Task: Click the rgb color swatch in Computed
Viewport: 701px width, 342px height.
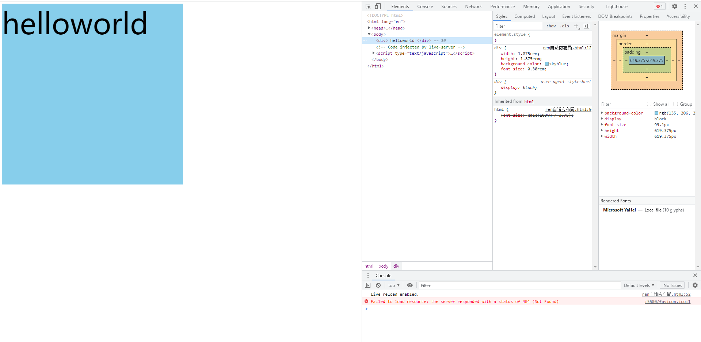Action: 656,113
